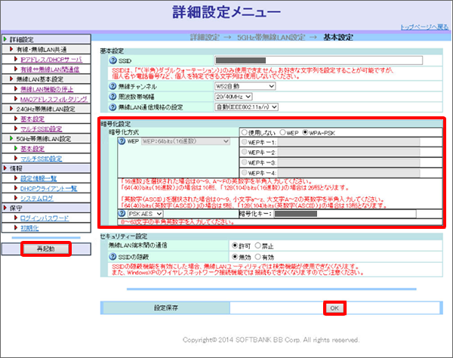Image resolution: width=453 pixels, height=358 pixels.
Task: Choose WEPキー3 radio button
Action: click(245, 162)
